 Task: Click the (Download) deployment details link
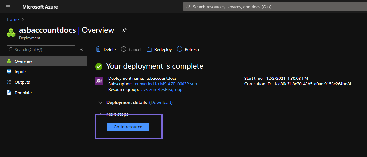click(161, 102)
